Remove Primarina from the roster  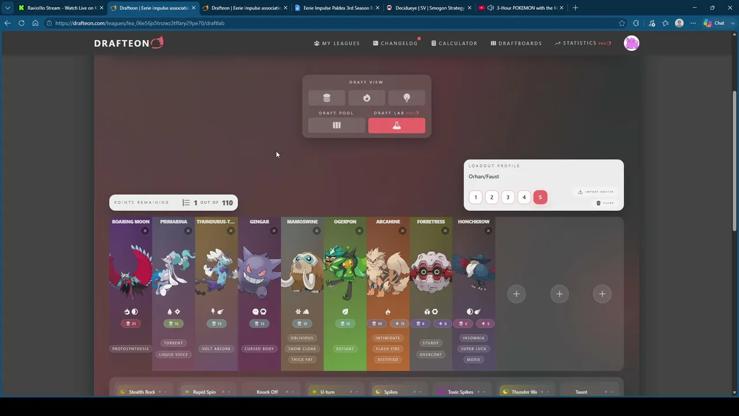tap(188, 231)
